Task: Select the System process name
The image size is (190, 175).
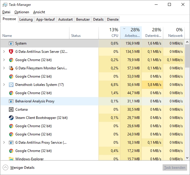Action: pyautogui.click(x=21, y=43)
